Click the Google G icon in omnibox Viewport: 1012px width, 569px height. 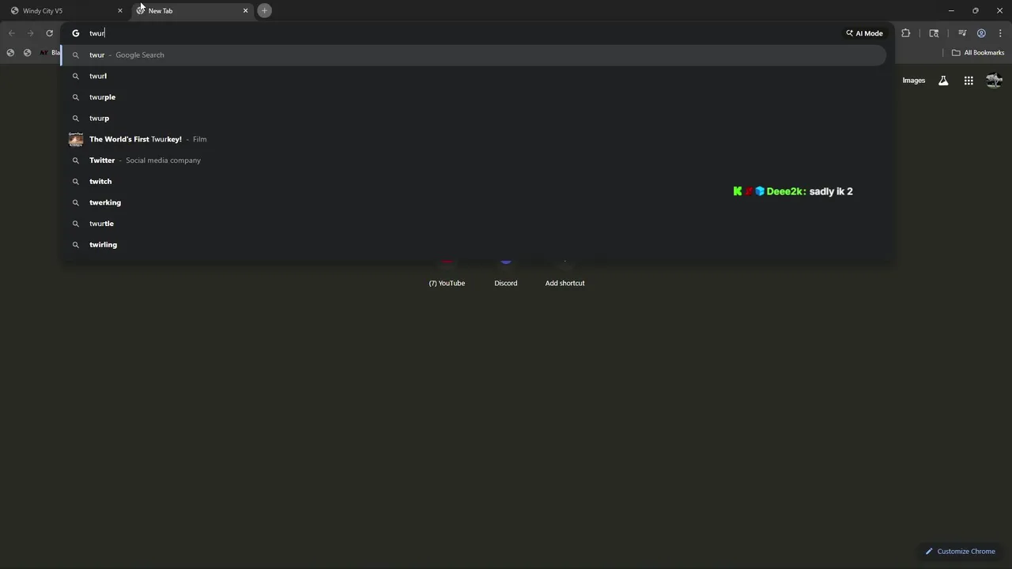(x=76, y=33)
